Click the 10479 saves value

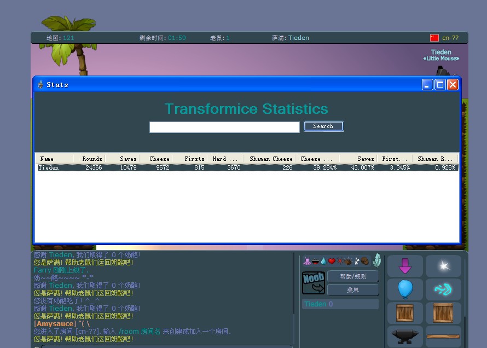click(x=128, y=167)
